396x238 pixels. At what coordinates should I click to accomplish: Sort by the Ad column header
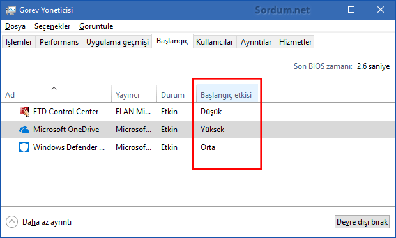tap(56, 94)
